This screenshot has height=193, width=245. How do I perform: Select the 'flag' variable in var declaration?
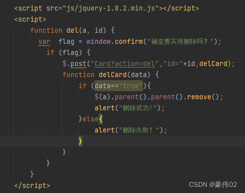[66, 41]
